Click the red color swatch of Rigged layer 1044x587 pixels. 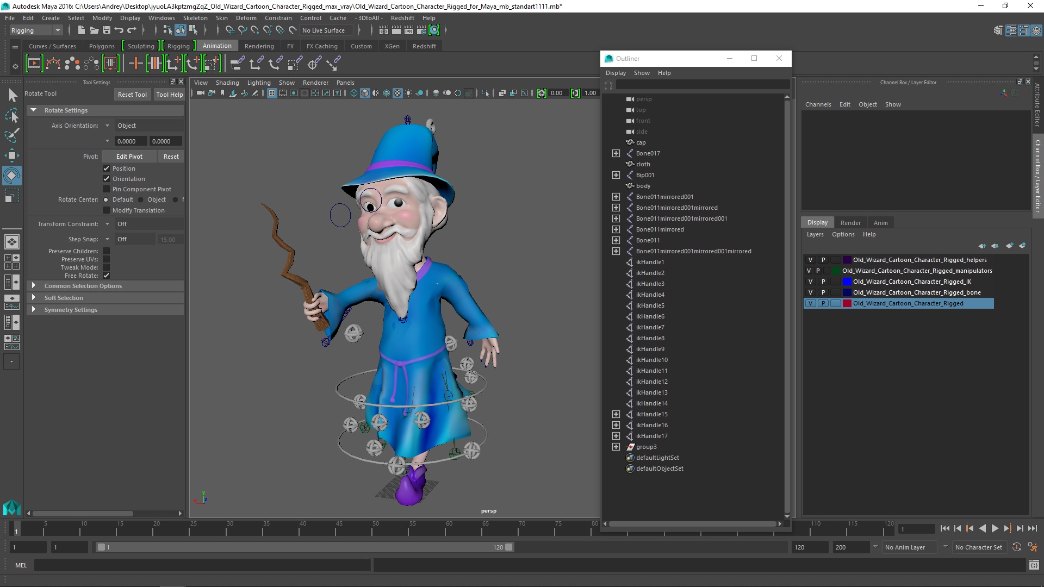[x=847, y=303]
